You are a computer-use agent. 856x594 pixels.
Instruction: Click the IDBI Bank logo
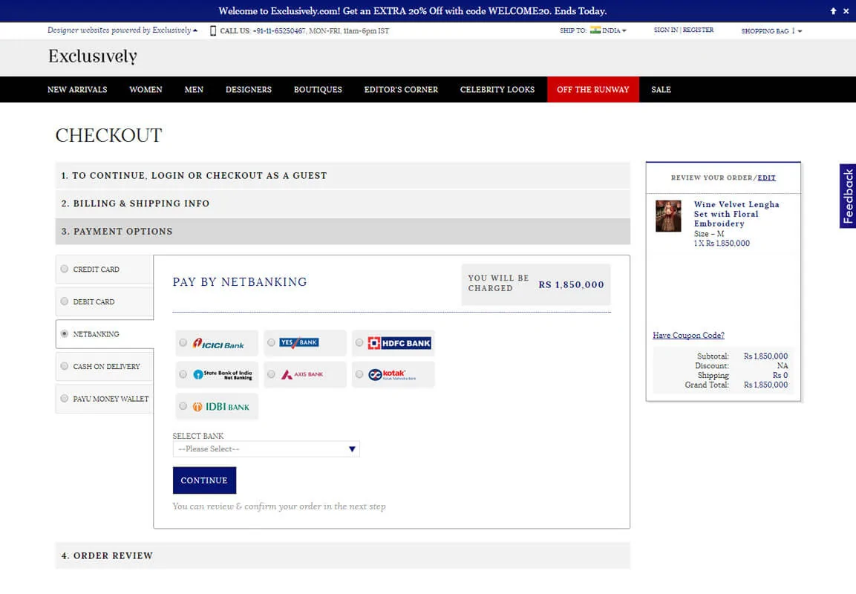221,407
